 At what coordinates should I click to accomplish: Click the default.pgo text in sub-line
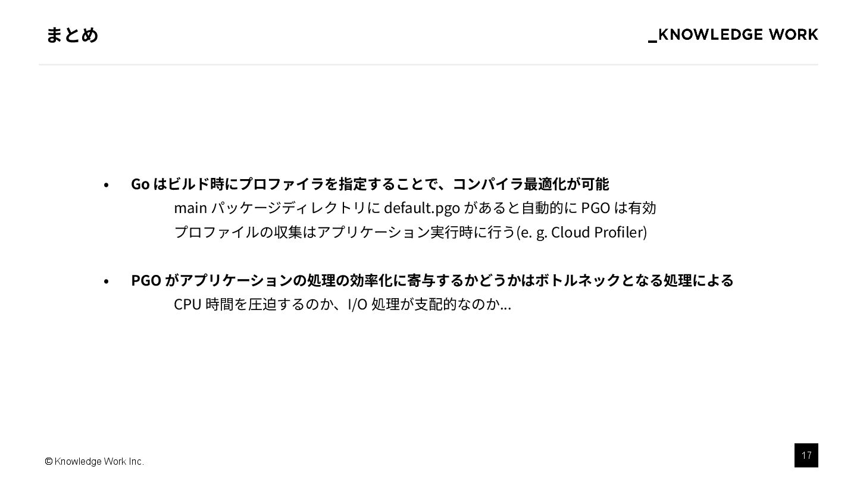pyautogui.click(x=422, y=208)
